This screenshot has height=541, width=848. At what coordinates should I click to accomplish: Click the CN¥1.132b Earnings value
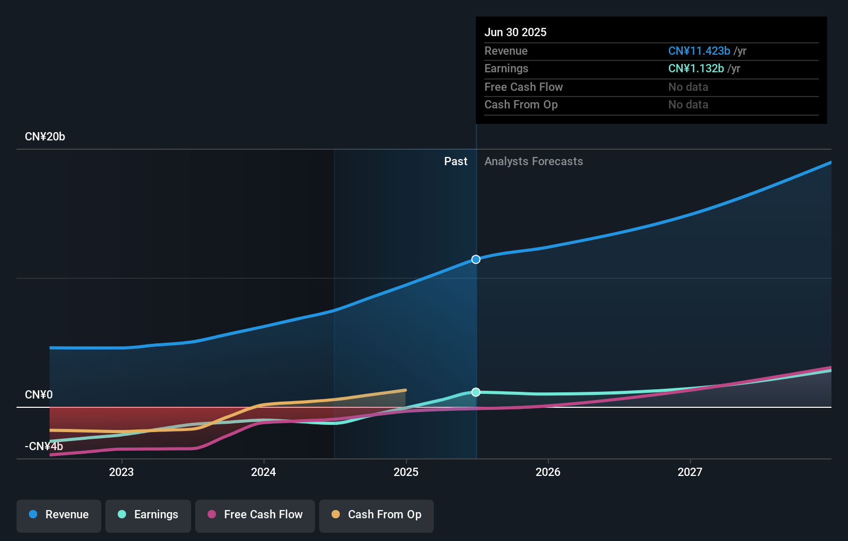[x=696, y=68]
